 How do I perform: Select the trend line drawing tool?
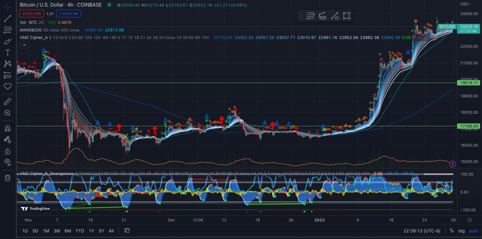click(x=8, y=18)
